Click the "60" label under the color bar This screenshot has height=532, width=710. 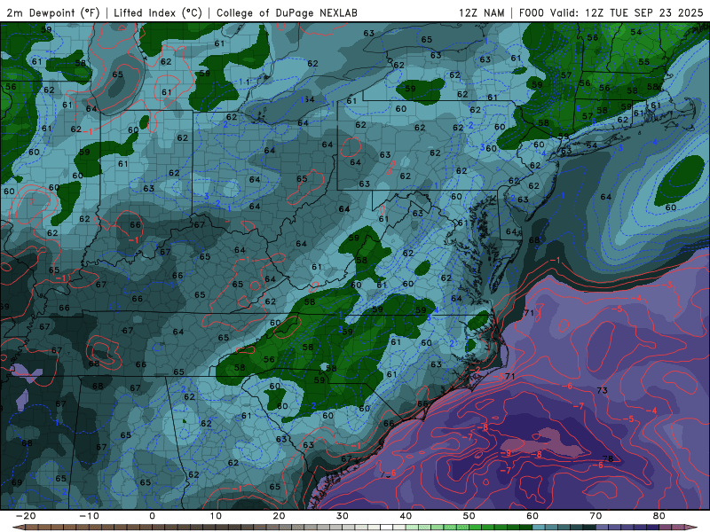(x=532, y=516)
